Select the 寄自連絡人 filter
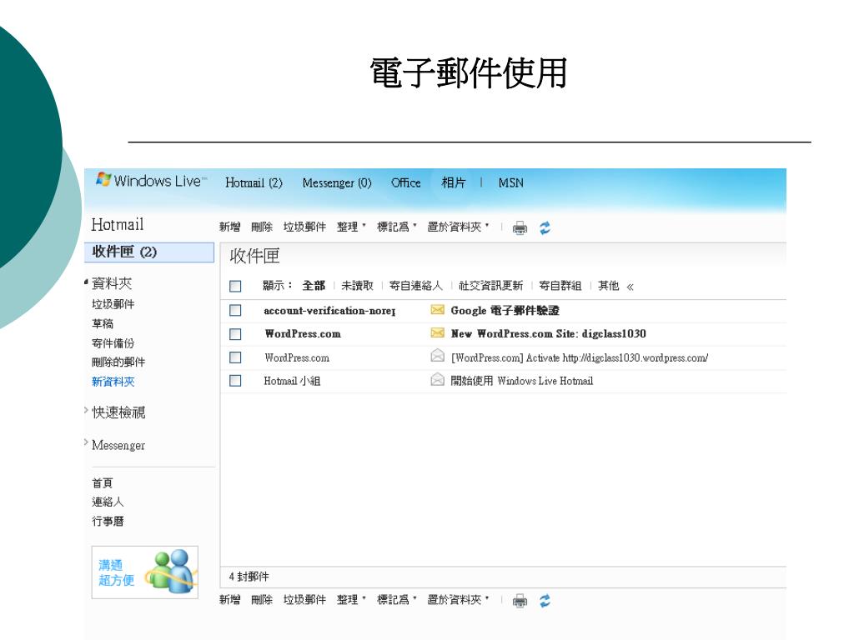854x640 pixels. 416,286
